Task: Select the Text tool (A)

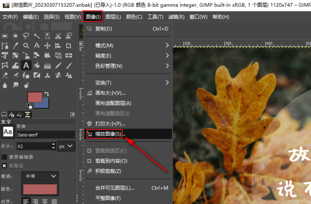Action: click(26, 65)
